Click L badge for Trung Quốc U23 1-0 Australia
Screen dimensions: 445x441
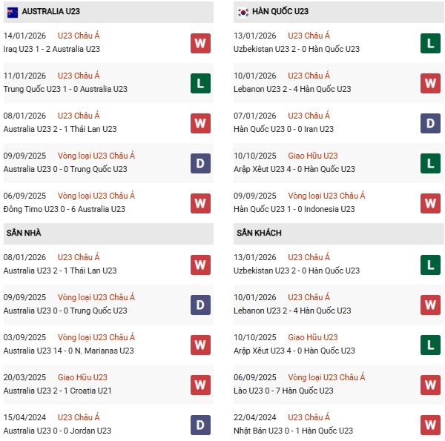(200, 83)
